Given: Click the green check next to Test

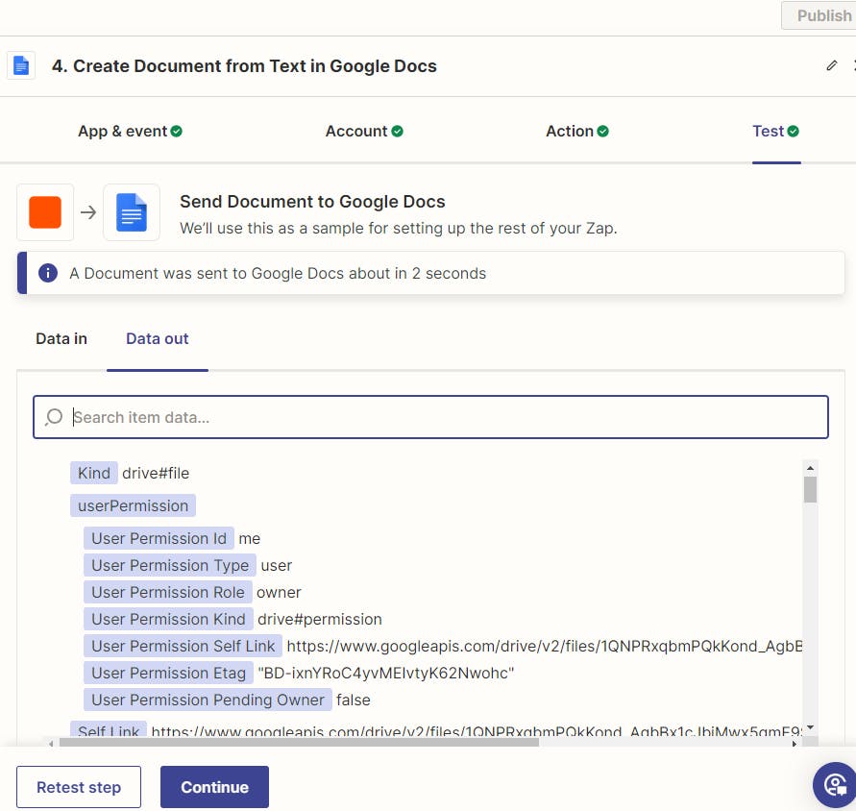Looking at the screenshot, I should coord(794,132).
